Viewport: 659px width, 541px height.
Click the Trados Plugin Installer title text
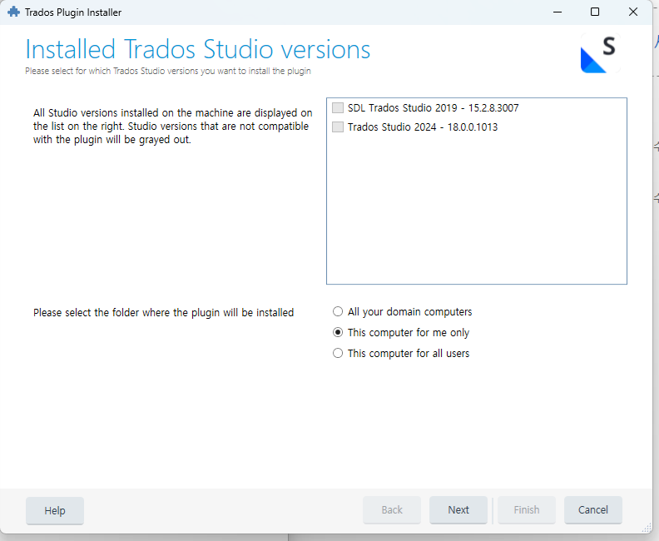pyautogui.click(x=73, y=12)
